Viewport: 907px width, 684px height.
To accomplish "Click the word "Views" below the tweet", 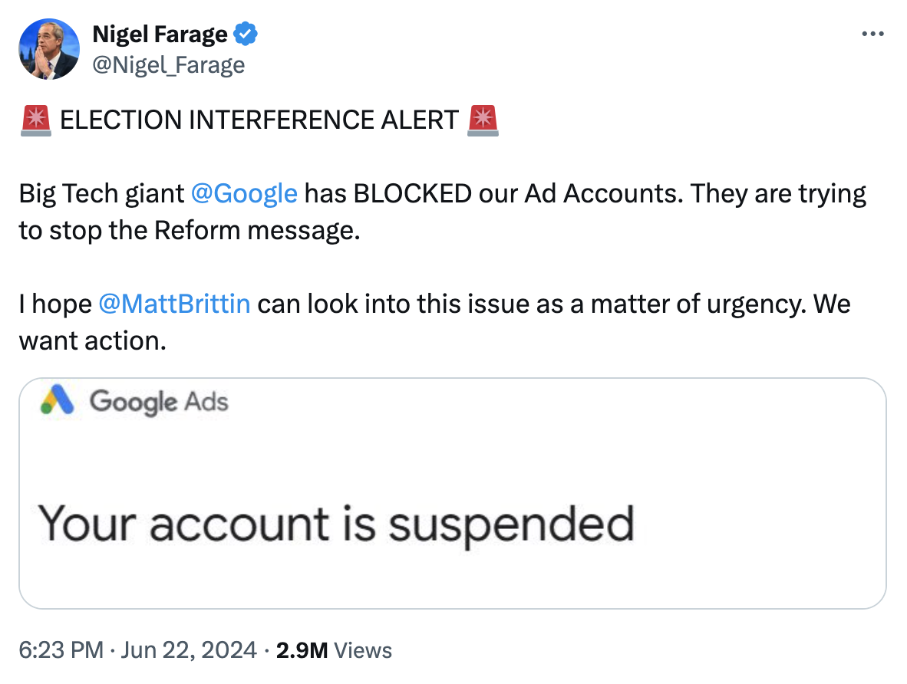I will click(364, 651).
